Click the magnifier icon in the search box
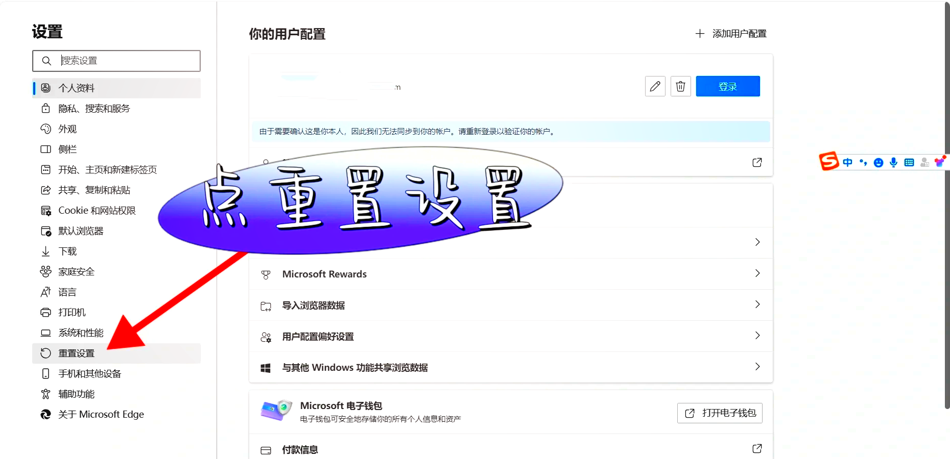 click(46, 61)
